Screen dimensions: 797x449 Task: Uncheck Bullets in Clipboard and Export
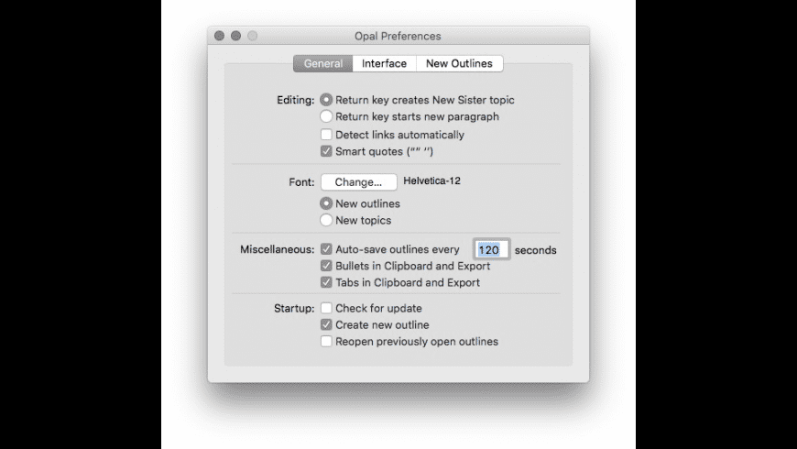(x=326, y=266)
